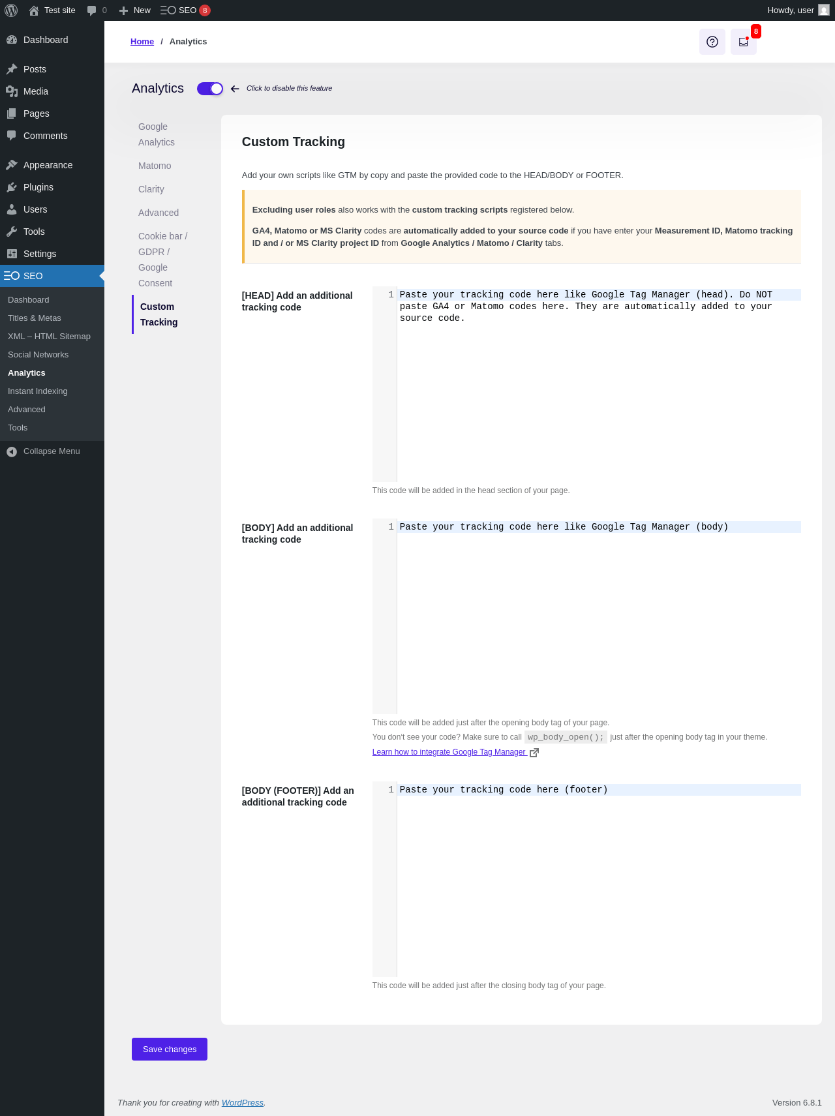
Task: Click the Appearance brush icon
Action: 12,165
